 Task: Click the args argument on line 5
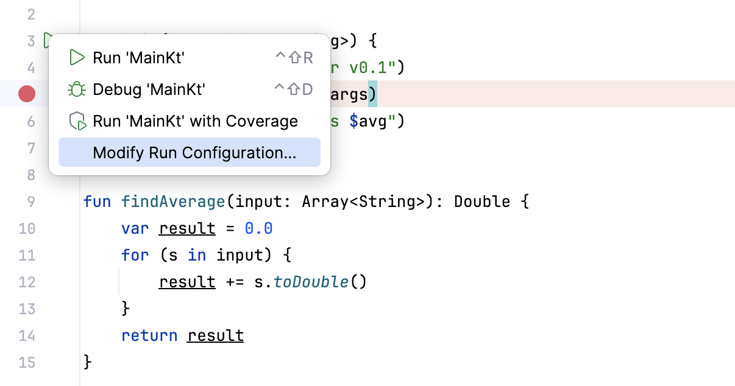coord(349,94)
